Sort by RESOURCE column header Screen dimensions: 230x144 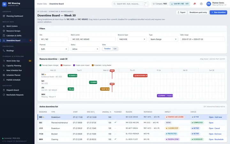click(x=43, y=112)
